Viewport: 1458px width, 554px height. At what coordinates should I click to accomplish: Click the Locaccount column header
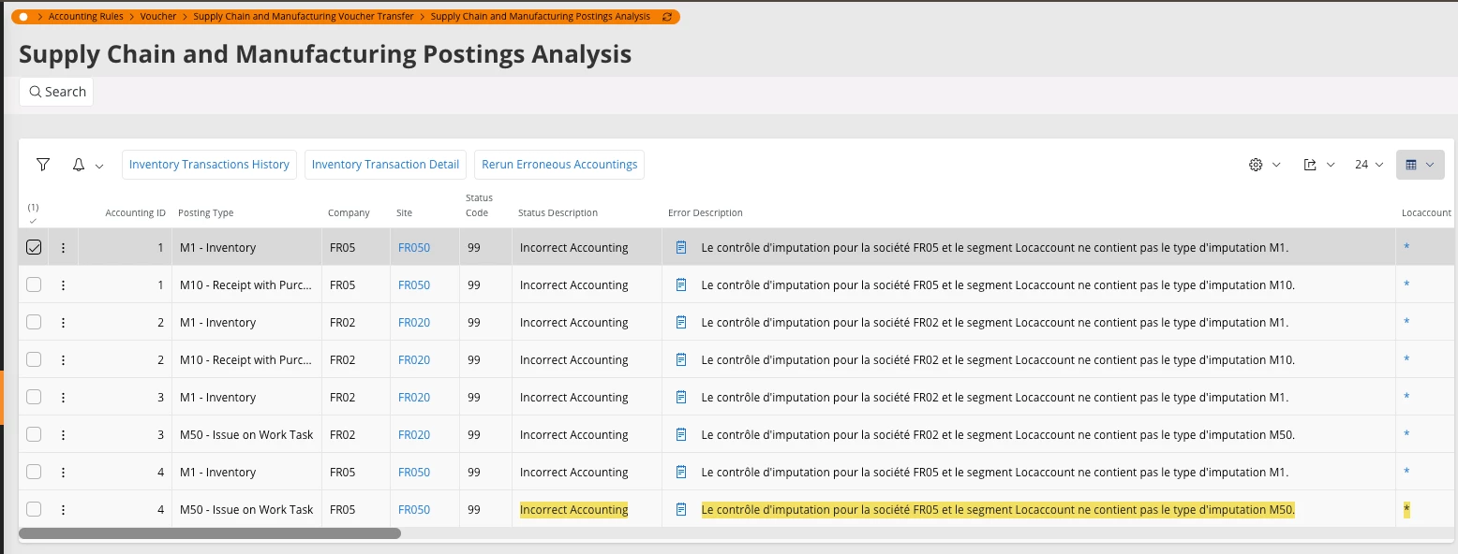(x=1426, y=213)
